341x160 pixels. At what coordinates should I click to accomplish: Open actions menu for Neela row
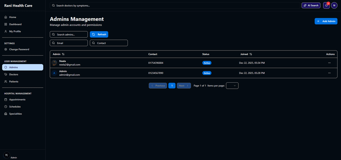tap(329, 63)
